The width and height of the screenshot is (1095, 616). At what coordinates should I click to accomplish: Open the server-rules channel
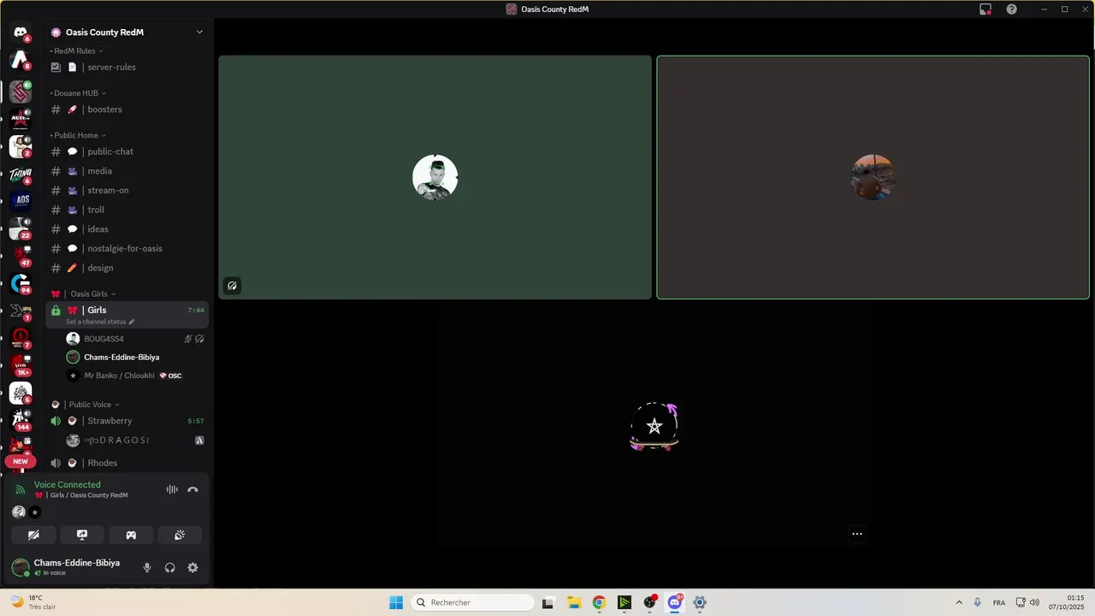pos(127,67)
